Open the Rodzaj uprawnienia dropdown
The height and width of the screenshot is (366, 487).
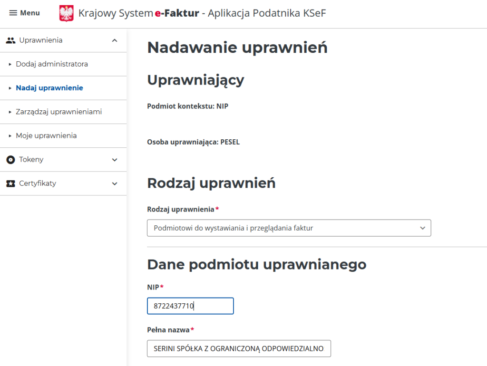coord(289,228)
